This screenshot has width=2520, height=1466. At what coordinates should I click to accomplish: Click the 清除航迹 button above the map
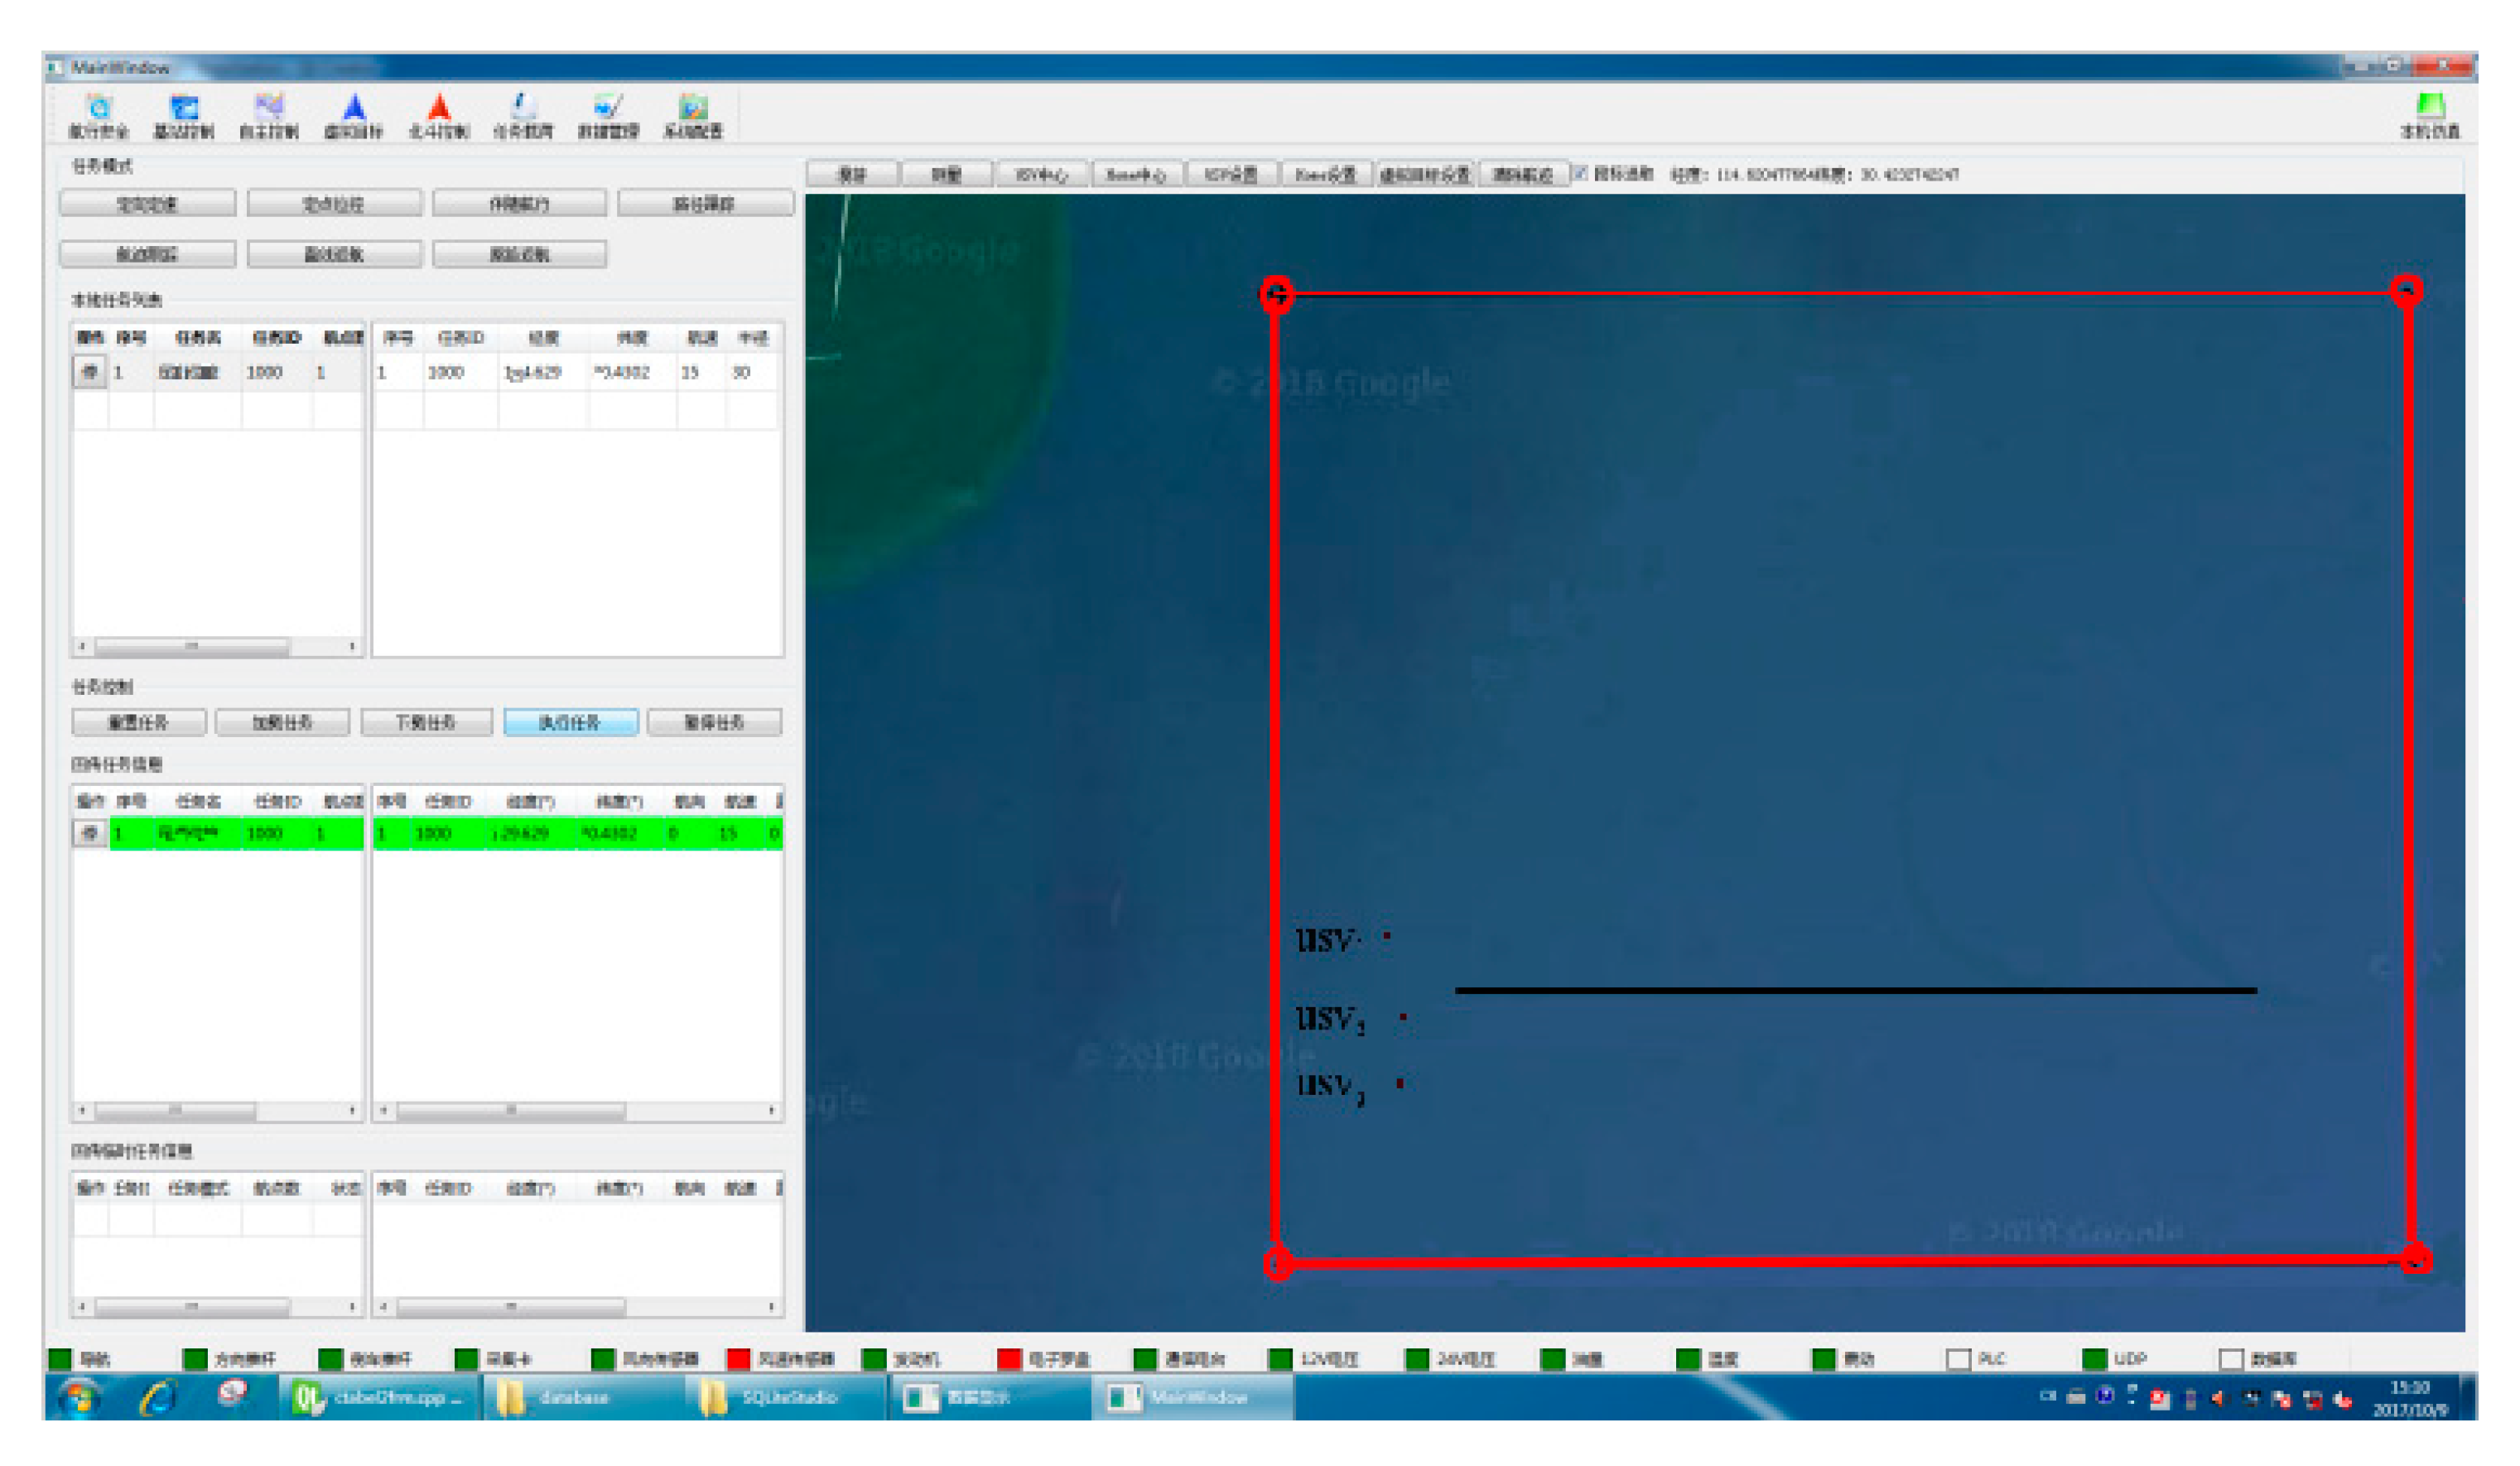click(x=1522, y=174)
